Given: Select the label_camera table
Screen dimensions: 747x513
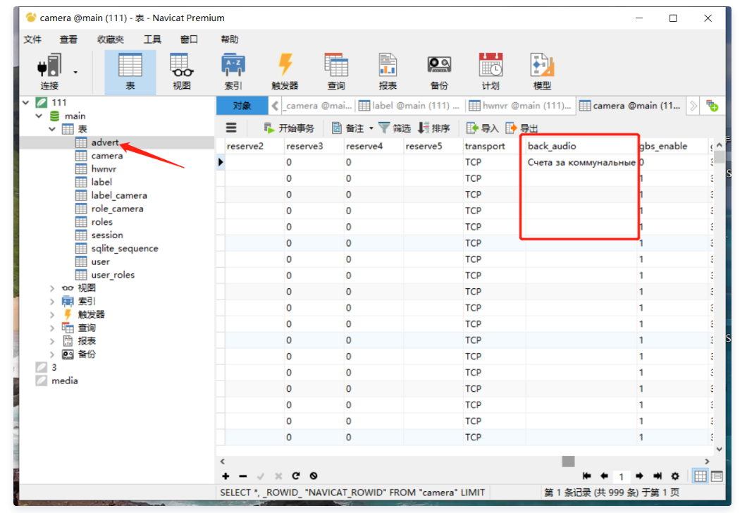Looking at the screenshot, I should [118, 195].
